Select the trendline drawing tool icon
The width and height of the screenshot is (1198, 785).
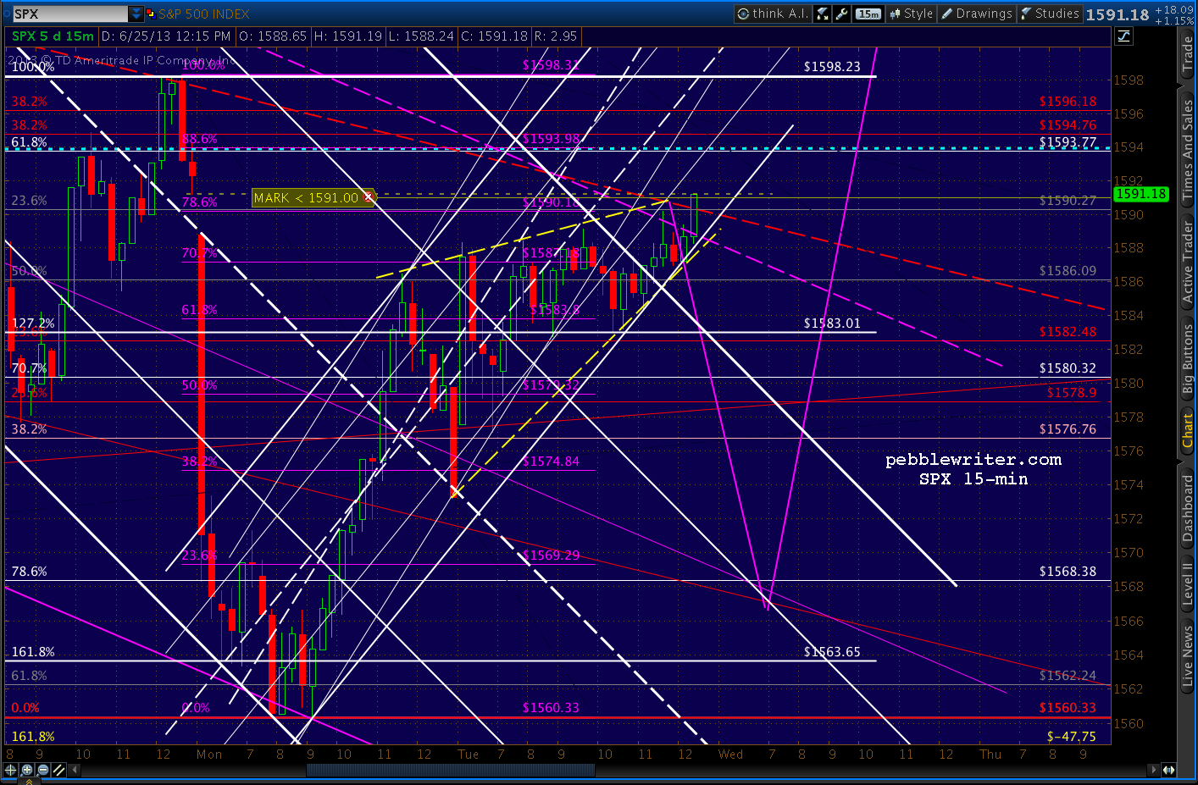click(58, 770)
